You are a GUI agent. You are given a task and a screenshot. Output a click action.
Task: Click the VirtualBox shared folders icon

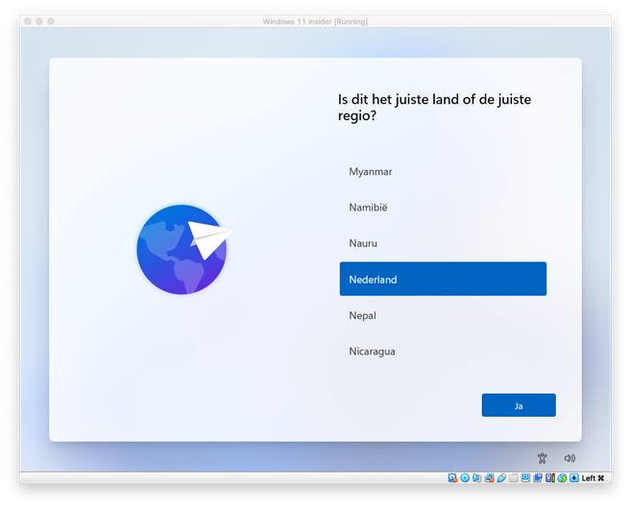pyautogui.click(x=513, y=478)
